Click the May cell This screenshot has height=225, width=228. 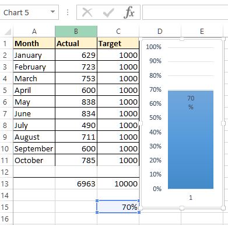(x=34, y=102)
